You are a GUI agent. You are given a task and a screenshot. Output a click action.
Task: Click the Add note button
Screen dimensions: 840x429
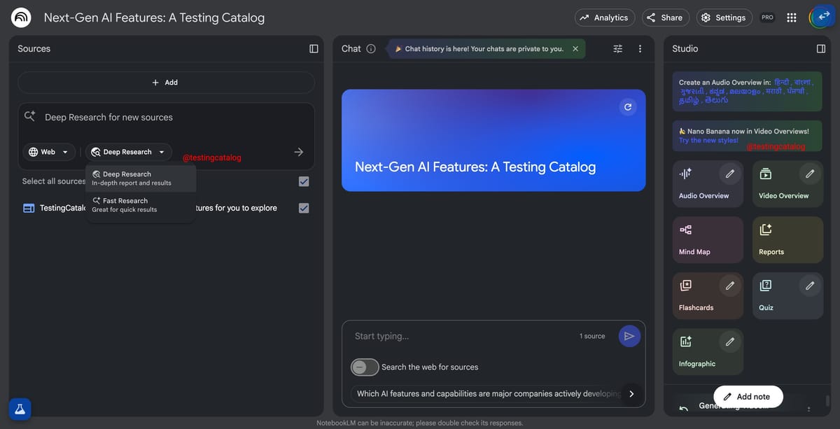(748, 396)
